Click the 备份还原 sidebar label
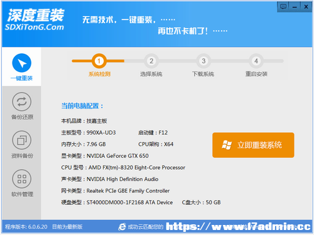Image resolution: width=314 pixels, height=235 pixels. click(22, 117)
